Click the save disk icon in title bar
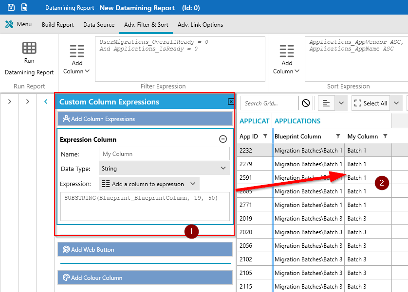 pyautogui.click(x=11, y=7)
